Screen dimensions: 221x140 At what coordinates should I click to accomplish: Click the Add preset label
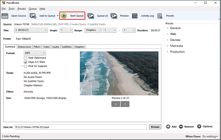coord(174,127)
